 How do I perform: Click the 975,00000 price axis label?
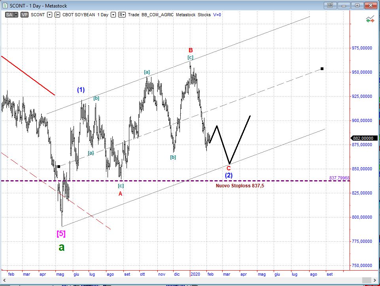pos(362,48)
